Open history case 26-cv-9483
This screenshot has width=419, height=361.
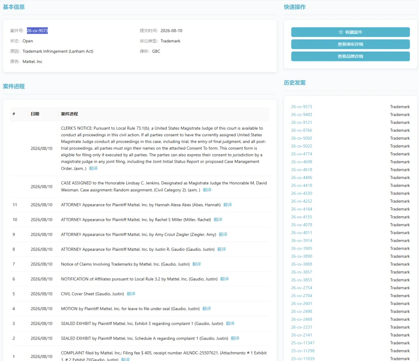coord(301,115)
